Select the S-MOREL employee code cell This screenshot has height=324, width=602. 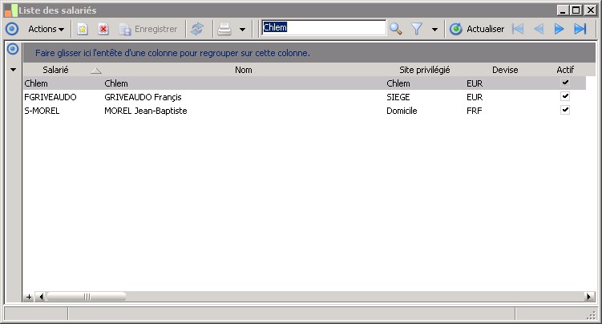pos(63,111)
